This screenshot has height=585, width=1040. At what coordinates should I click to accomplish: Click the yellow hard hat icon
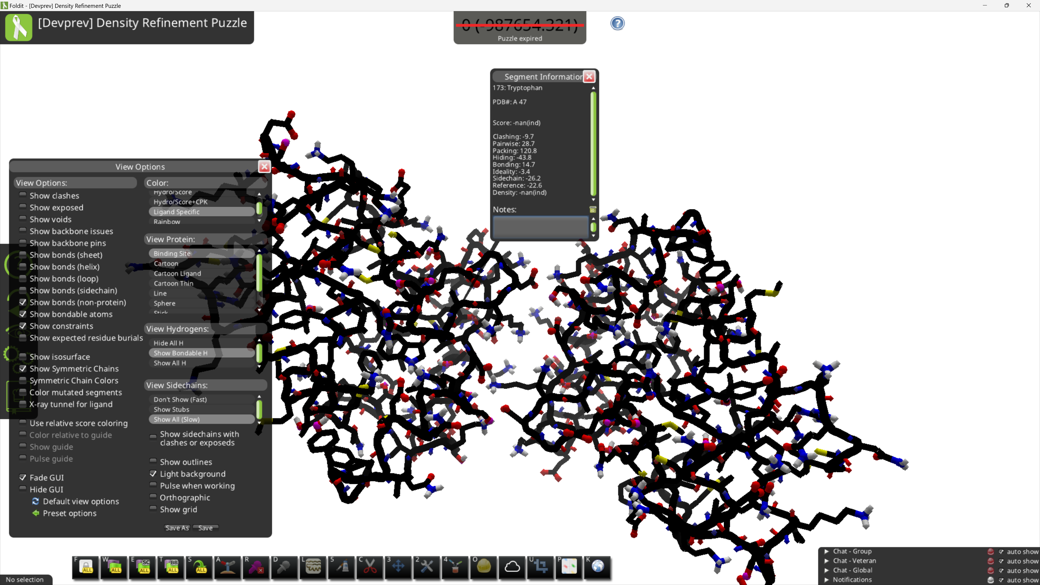pyautogui.click(x=484, y=567)
